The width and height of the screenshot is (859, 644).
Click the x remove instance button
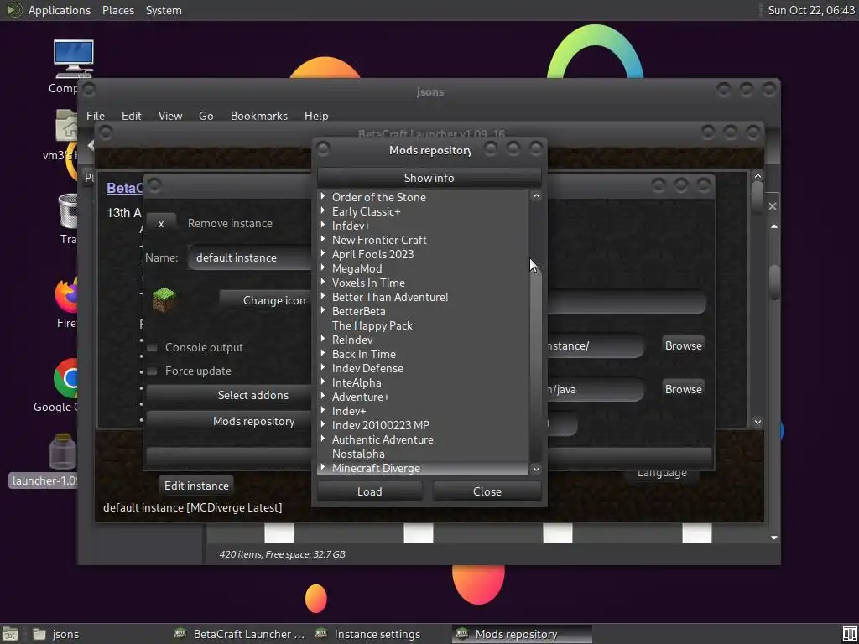tap(161, 223)
